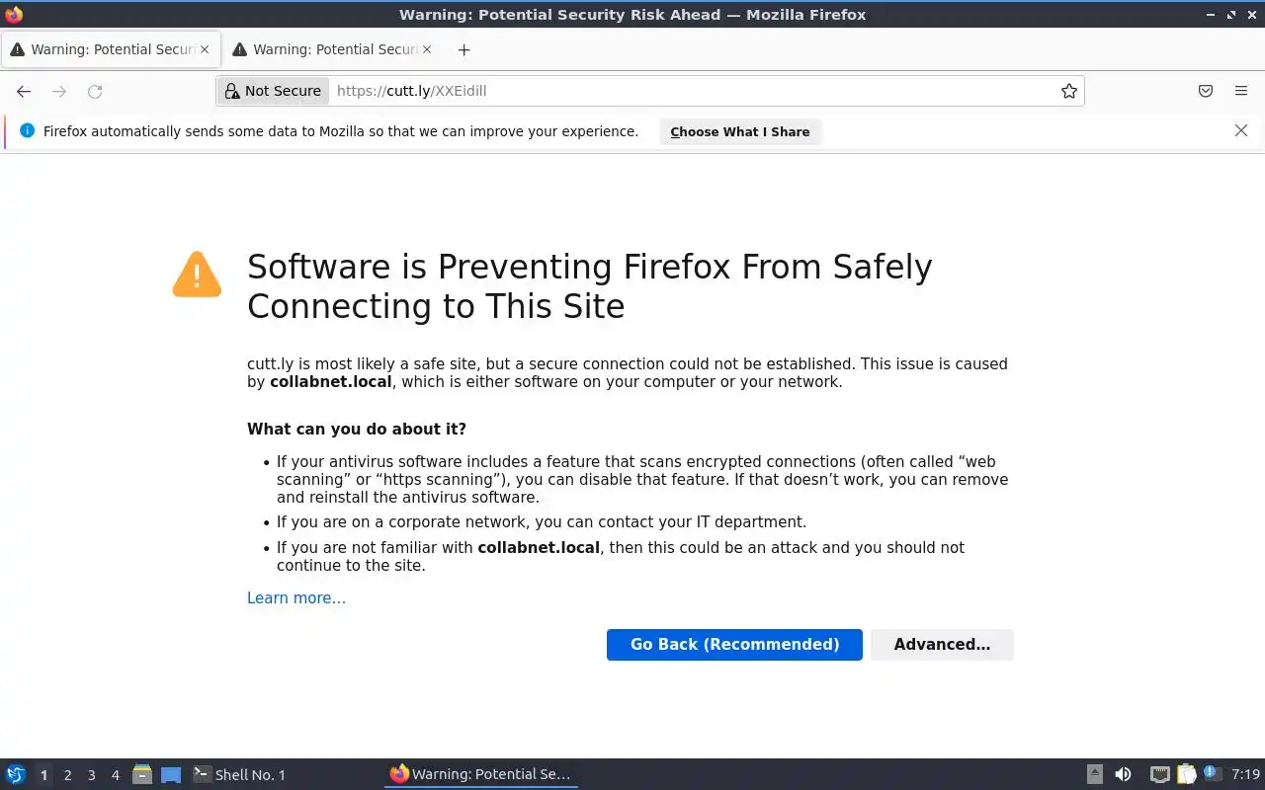
Task: Click the URL address field
Action: 692,91
